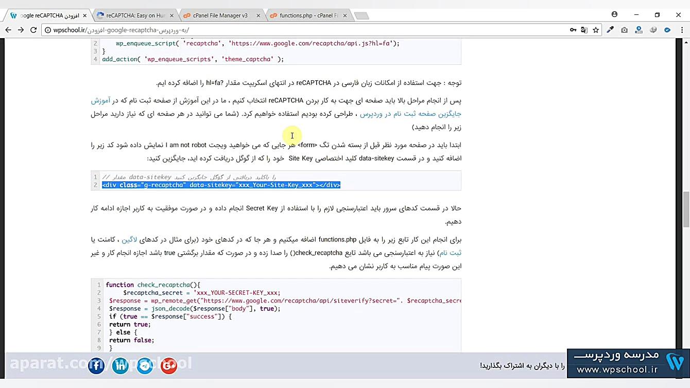
Task: Close the reCAPTCHA: Easy on Humans tab
Action: pos(171,15)
